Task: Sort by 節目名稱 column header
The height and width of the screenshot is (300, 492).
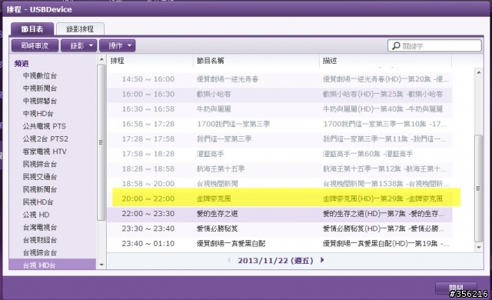Action: [256, 61]
